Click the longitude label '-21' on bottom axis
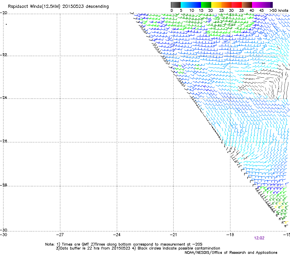Screen dimensions: 290x255 click(x=173, y=235)
